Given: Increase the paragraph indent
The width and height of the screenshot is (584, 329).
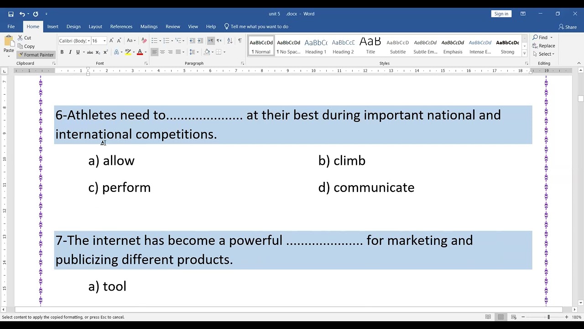Looking at the screenshot, I should [200, 41].
